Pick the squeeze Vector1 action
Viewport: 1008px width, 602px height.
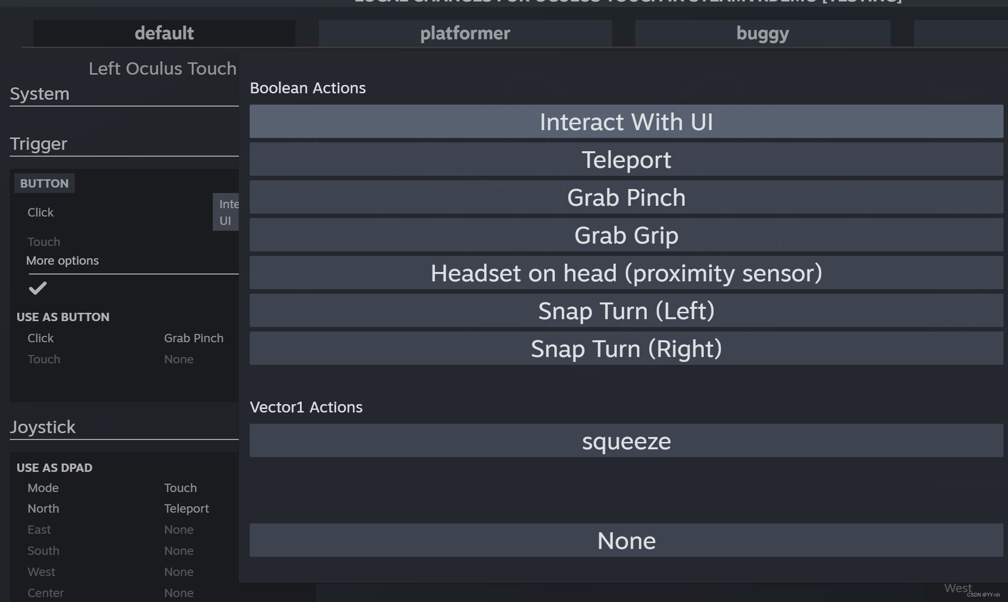coord(626,441)
